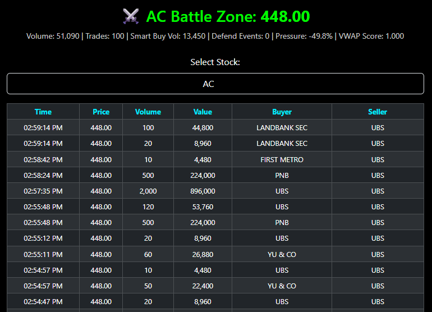The width and height of the screenshot is (432, 312).
Task: Click the Buyer column header
Action: 282,112
